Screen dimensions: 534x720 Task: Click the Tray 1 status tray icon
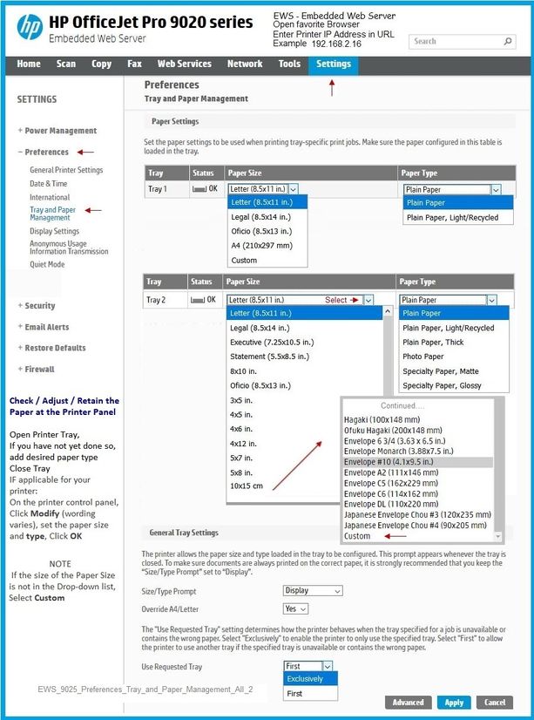pyautogui.click(x=199, y=189)
